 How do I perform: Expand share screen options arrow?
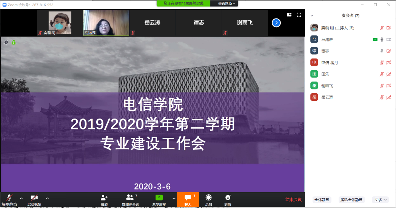pos(174,198)
